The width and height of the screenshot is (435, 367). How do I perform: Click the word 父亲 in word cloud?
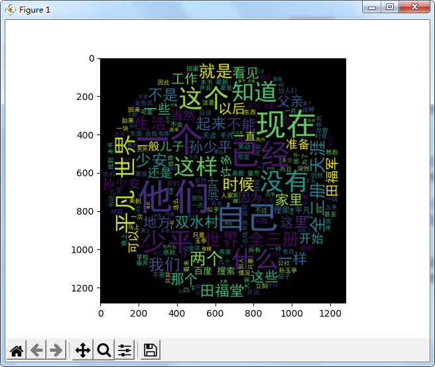pyautogui.click(x=290, y=101)
